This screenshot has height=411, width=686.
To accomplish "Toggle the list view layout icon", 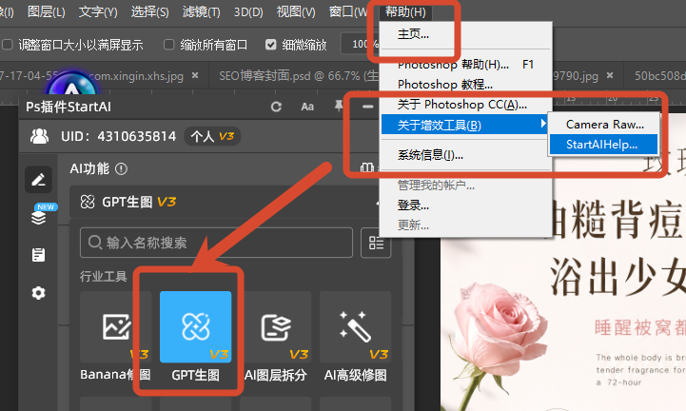I will (x=376, y=243).
